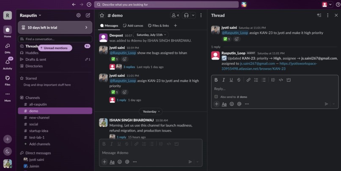Go back with the left arrow icon
The image size is (341, 171).
click(74, 4)
